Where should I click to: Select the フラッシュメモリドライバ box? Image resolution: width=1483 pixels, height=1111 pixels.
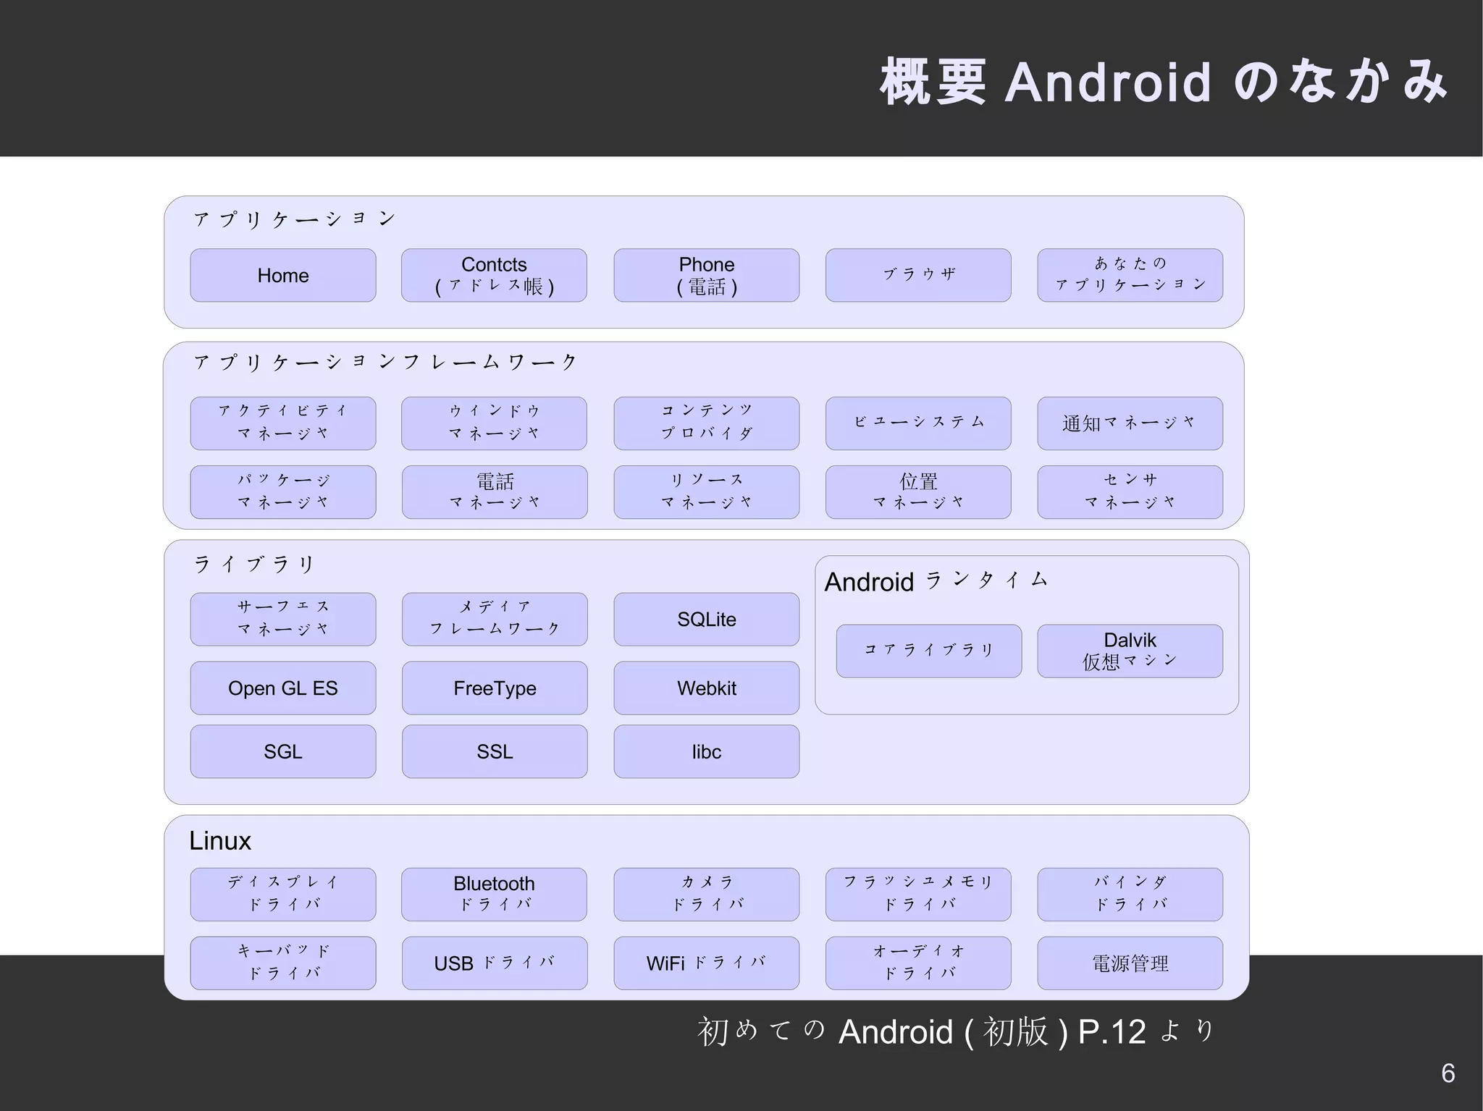pos(918,894)
